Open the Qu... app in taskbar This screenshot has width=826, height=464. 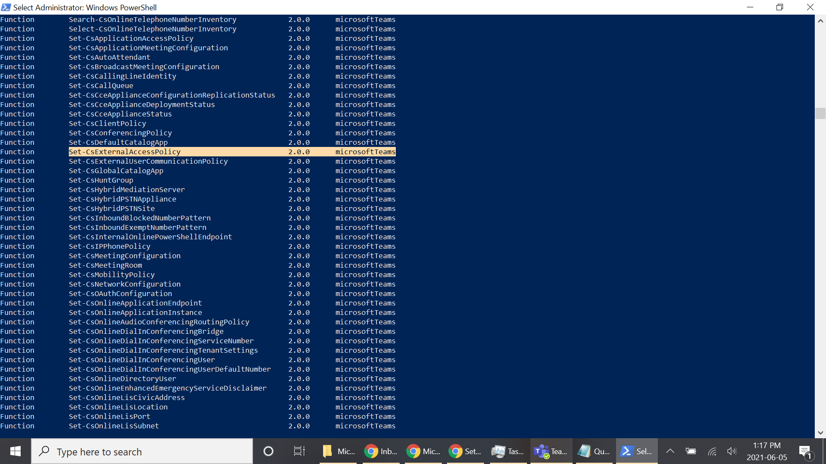(594, 451)
